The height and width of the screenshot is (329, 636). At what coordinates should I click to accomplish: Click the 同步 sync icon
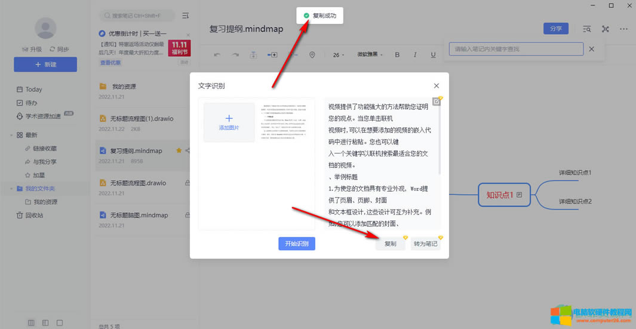[x=53, y=49]
